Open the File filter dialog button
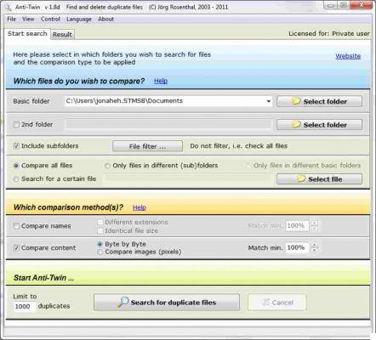Image resolution: width=376 pixels, height=340 pixels. [147, 146]
